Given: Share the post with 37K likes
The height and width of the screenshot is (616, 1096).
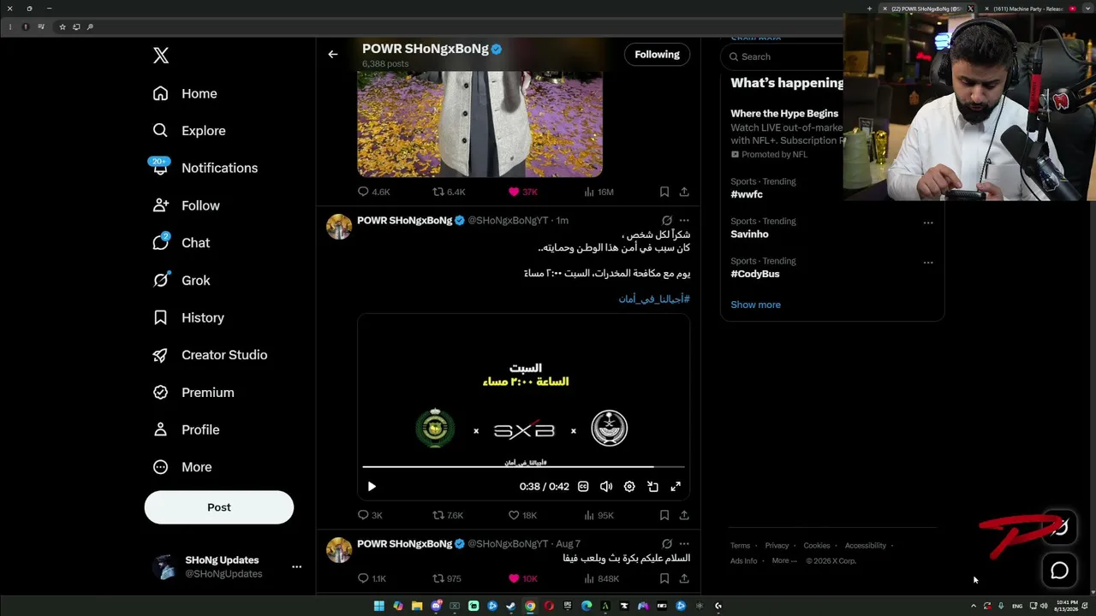Looking at the screenshot, I should point(684,192).
